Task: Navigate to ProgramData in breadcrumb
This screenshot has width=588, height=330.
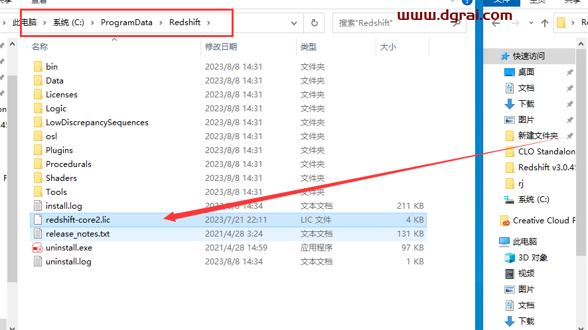Action: 126,23
